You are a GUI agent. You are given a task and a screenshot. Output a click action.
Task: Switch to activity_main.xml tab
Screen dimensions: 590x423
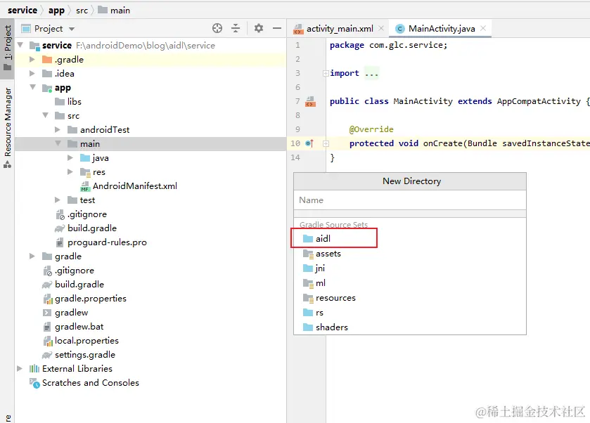pyautogui.click(x=340, y=29)
